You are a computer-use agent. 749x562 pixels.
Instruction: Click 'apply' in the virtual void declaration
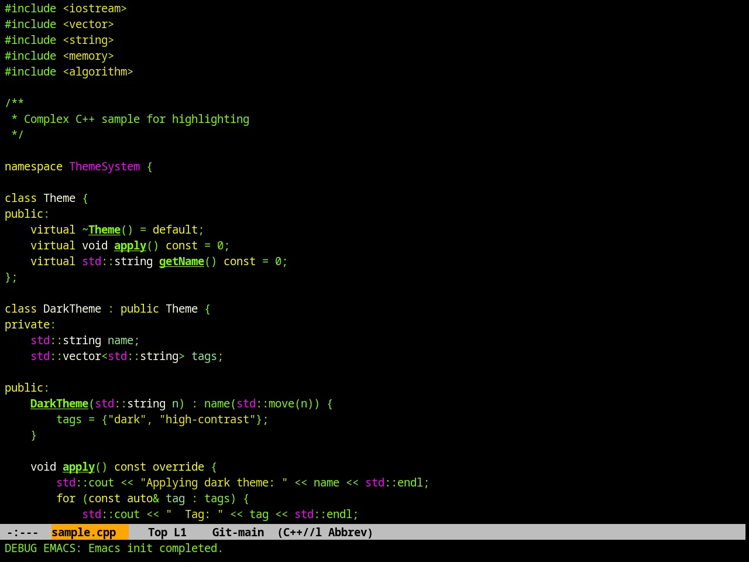[x=130, y=245]
